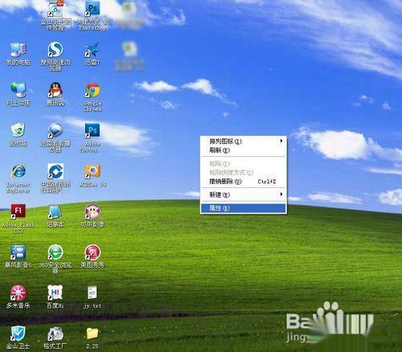This screenshot has height=352, width=402.
Task: Expand the submenu arrow beside 排列图标
Action: pos(281,141)
